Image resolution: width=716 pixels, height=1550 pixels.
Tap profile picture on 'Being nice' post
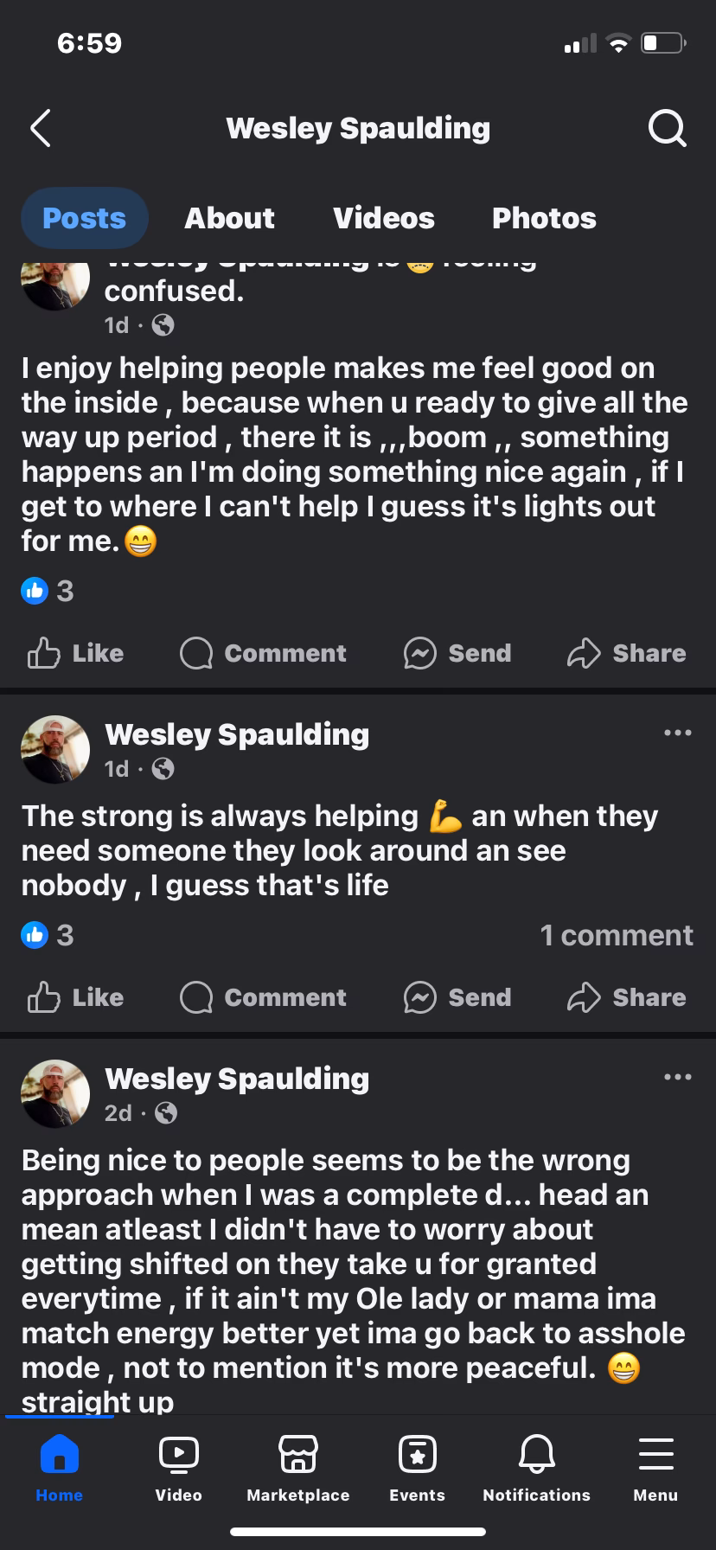(x=55, y=1094)
